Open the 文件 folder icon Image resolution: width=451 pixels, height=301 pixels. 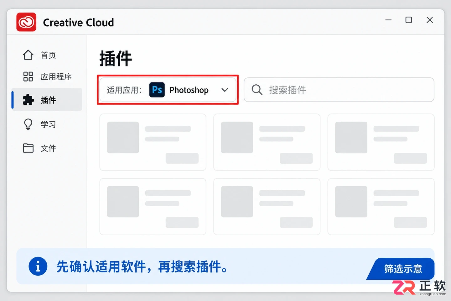(x=28, y=148)
